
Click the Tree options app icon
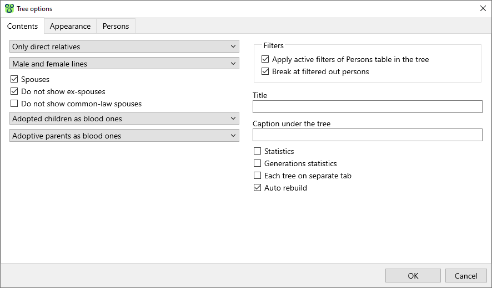[x=9, y=8]
